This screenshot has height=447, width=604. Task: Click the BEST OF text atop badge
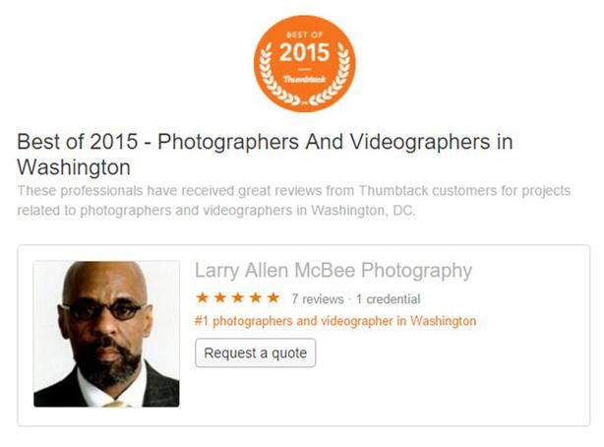[304, 34]
